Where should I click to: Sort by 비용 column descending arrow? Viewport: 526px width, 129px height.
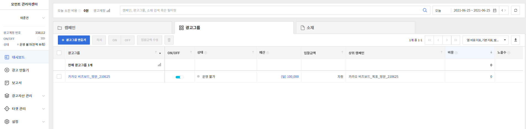(491, 52)
